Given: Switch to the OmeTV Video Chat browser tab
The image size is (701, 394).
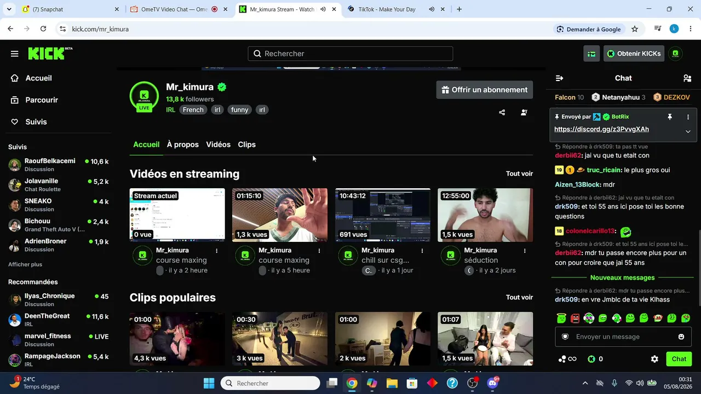Looking at the screenshot, I should point(179,9).
